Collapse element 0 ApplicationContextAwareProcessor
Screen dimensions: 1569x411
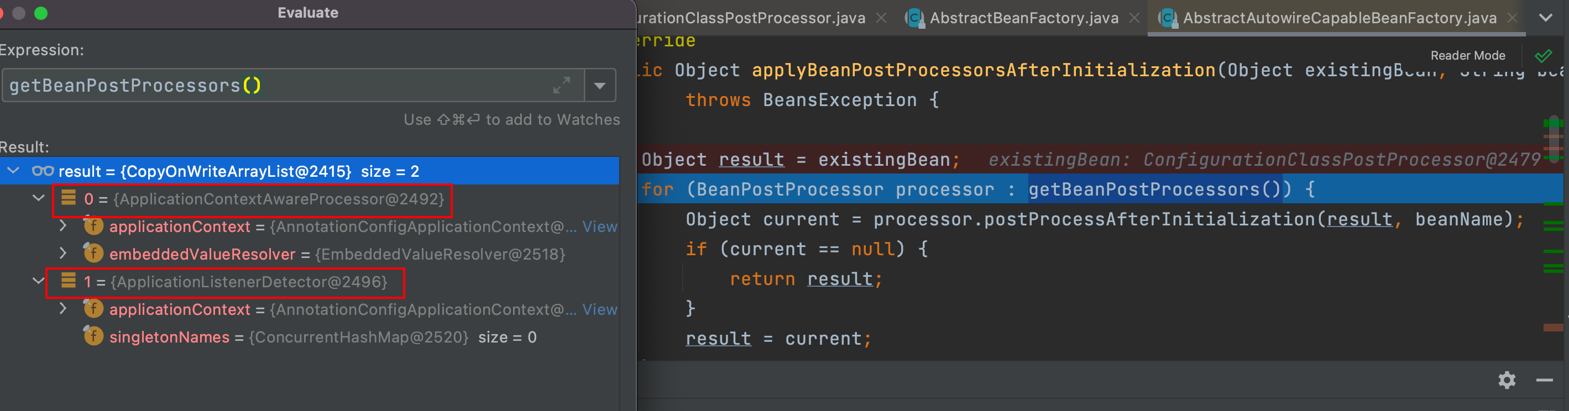pos(38,198)
